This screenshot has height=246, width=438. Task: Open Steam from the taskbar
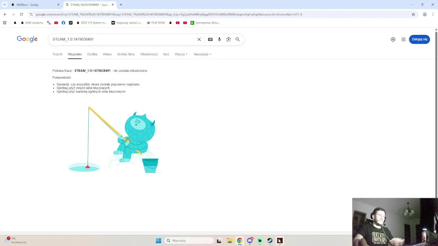coord(270,241)
